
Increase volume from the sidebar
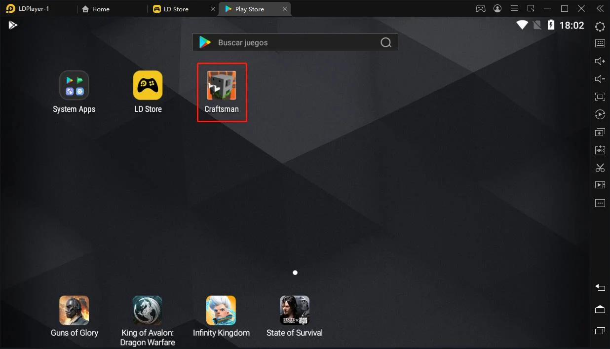point(600,61)
